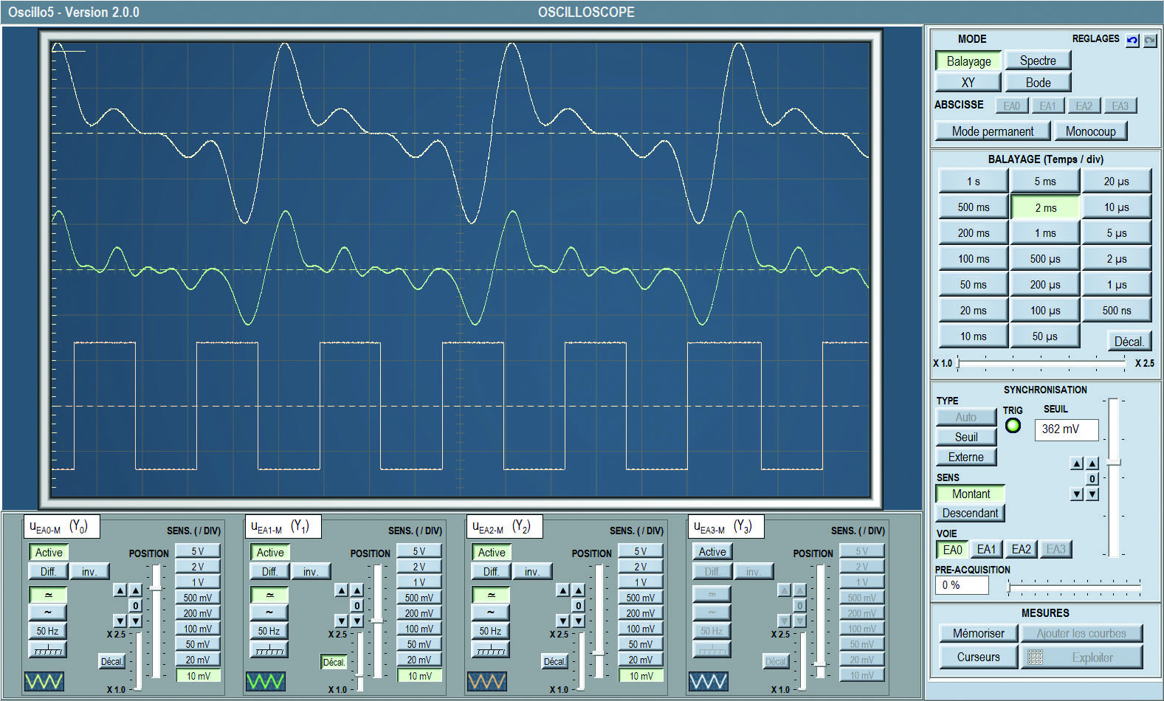Screen dimensions: 1164x701
Task: Click the Monocoup button
Action: (x=1090, y=131)
